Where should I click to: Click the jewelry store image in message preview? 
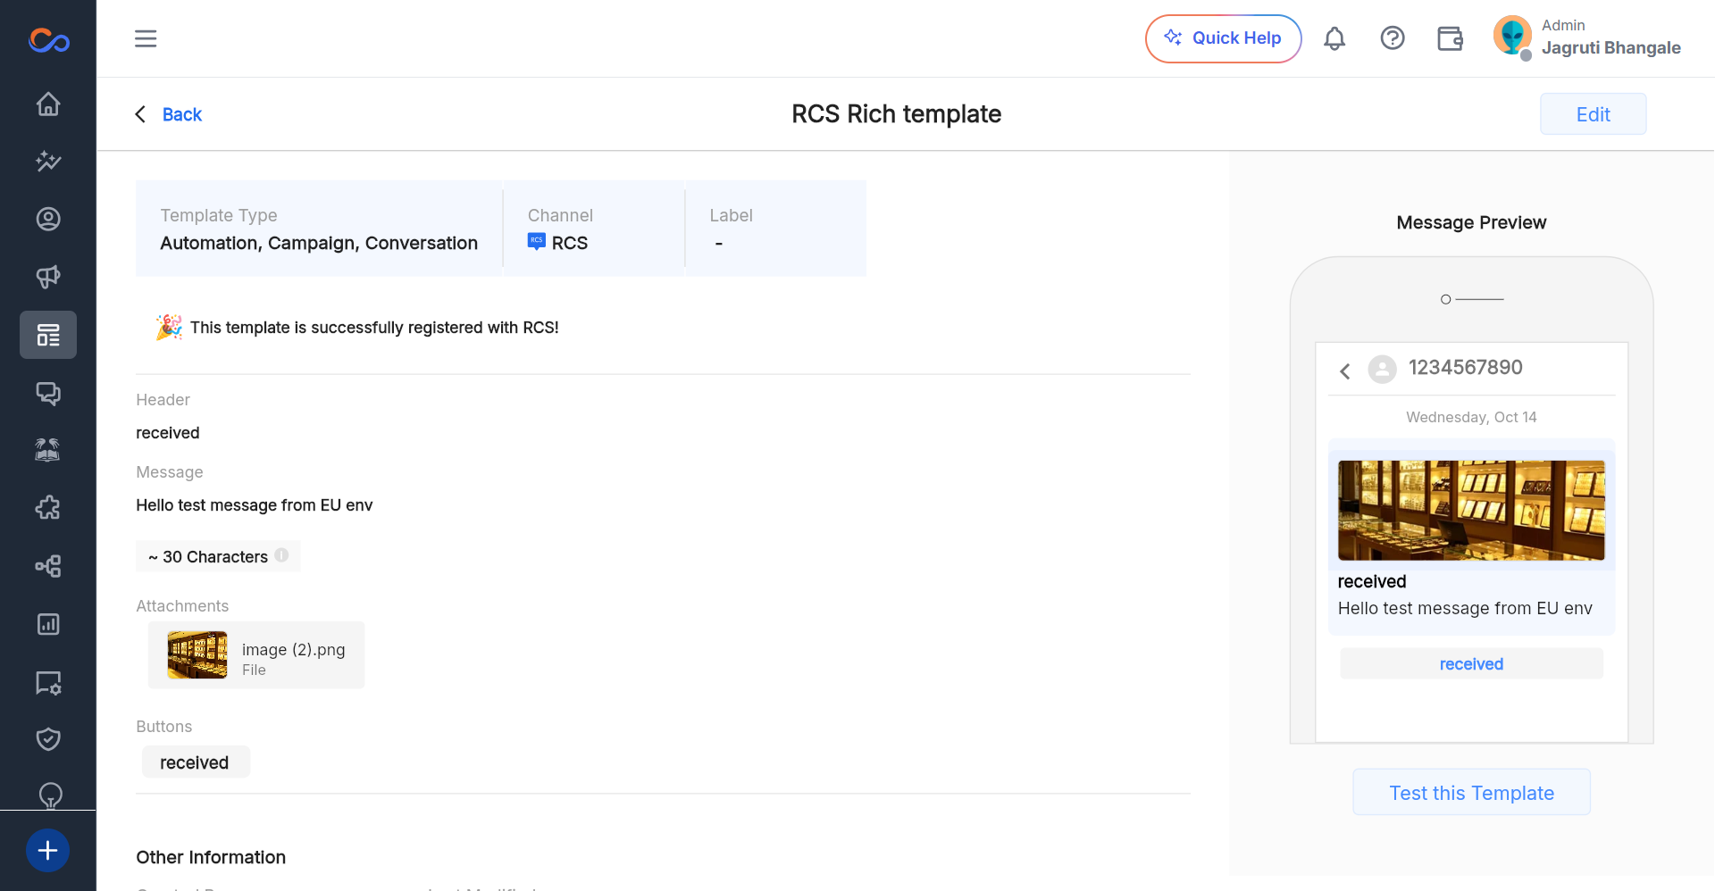coord(1471,511)
